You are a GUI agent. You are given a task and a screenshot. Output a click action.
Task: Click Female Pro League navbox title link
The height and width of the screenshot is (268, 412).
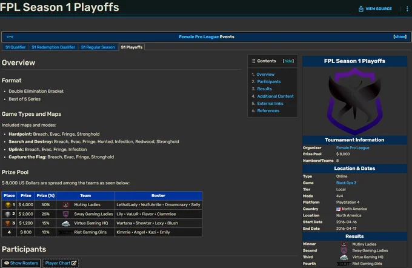coord(199,37)
